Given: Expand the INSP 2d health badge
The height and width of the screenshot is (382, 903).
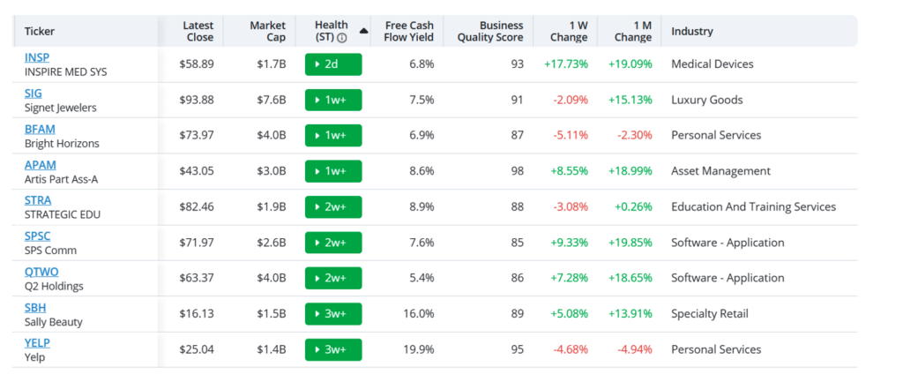Looking at the screenshot, I should click(x=333, y=64).
